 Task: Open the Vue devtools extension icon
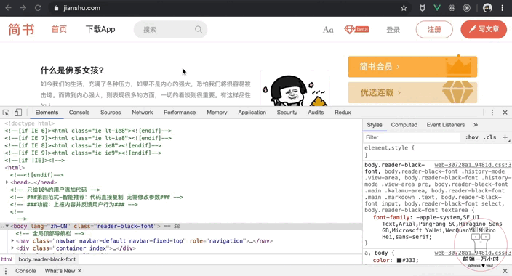pyautogui.click(x=437, y=8)
